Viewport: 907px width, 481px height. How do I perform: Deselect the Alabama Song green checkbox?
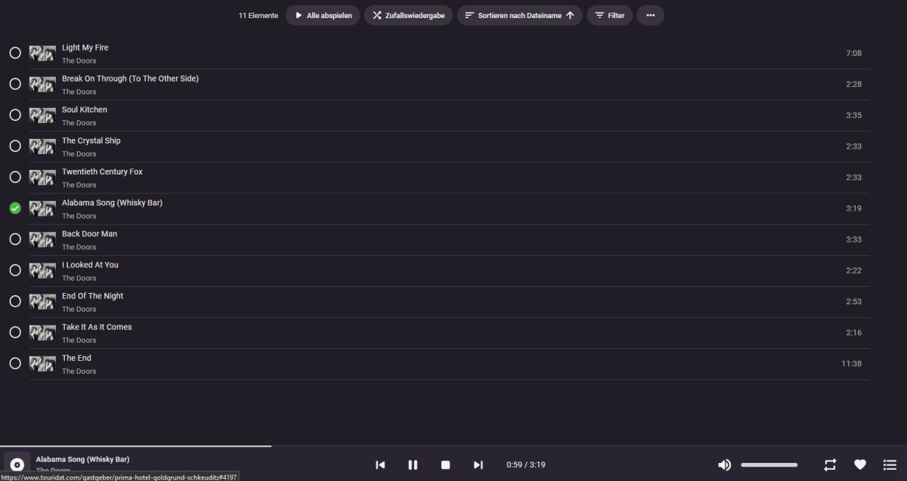click(15, 208)
